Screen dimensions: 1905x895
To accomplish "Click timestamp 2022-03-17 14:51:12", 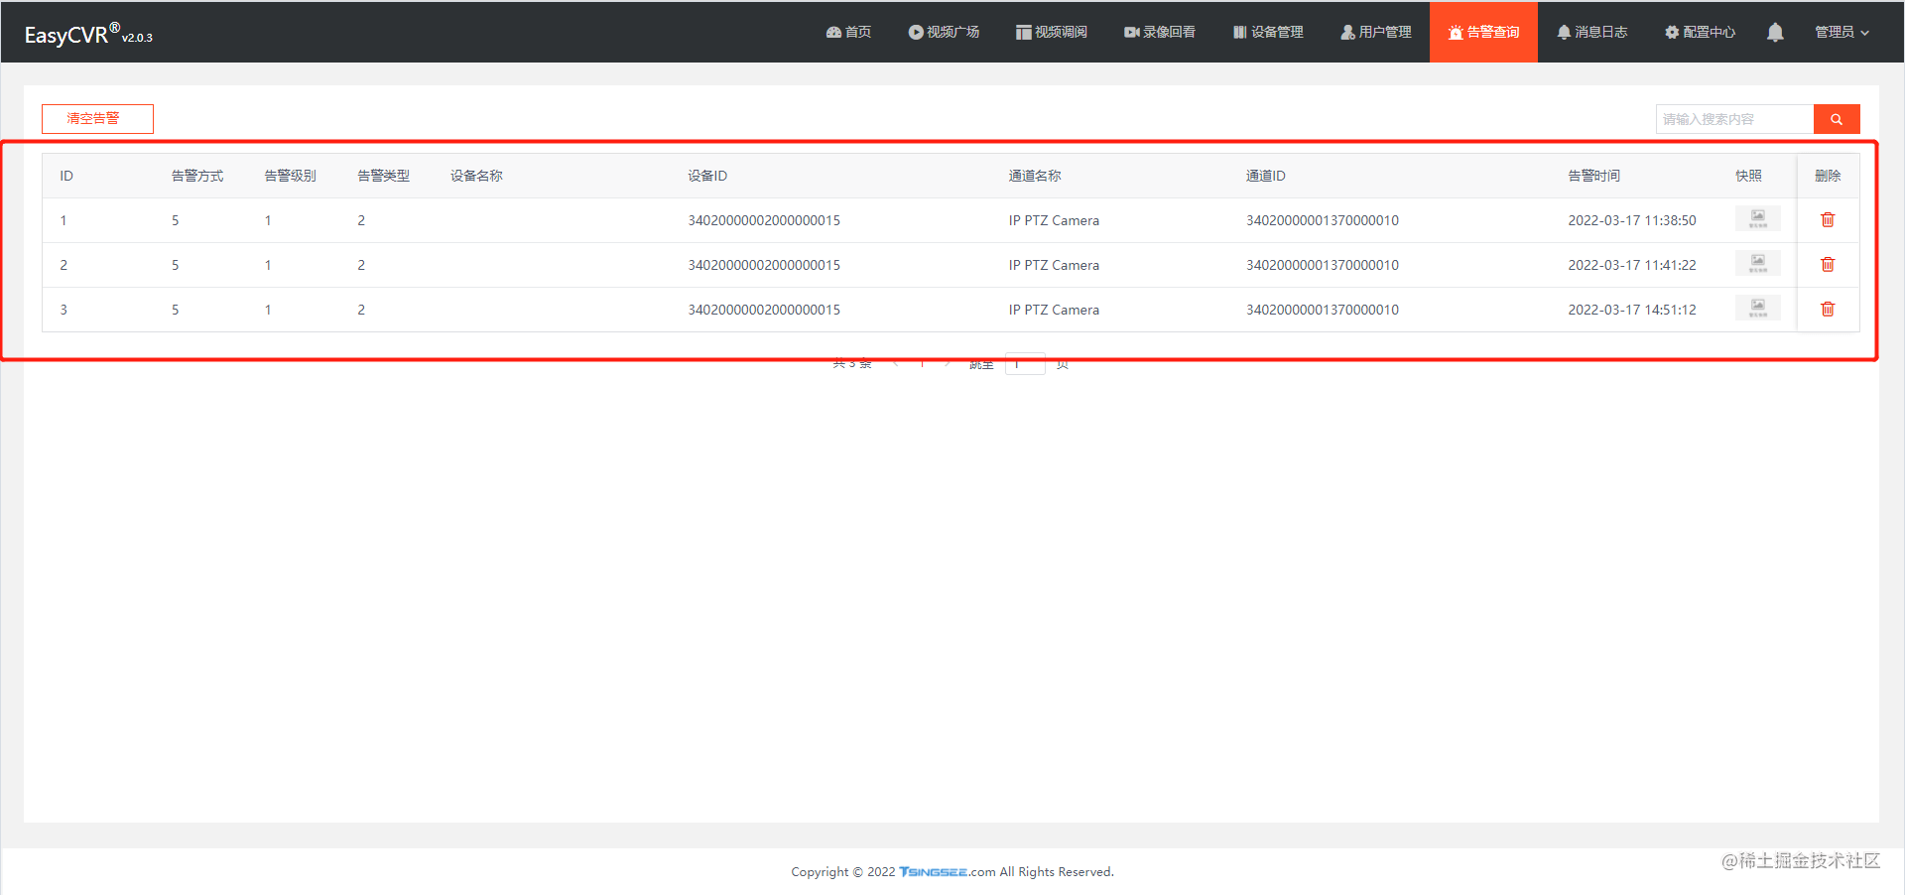I will point(1632,310).
